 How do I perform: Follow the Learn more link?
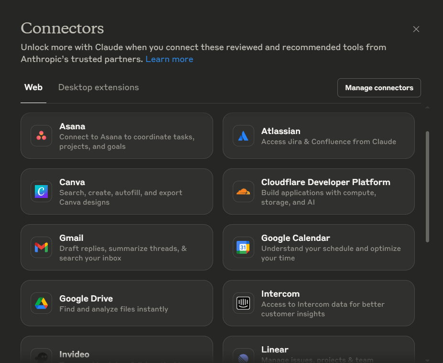pyautogui.click(x=169, y=59)
